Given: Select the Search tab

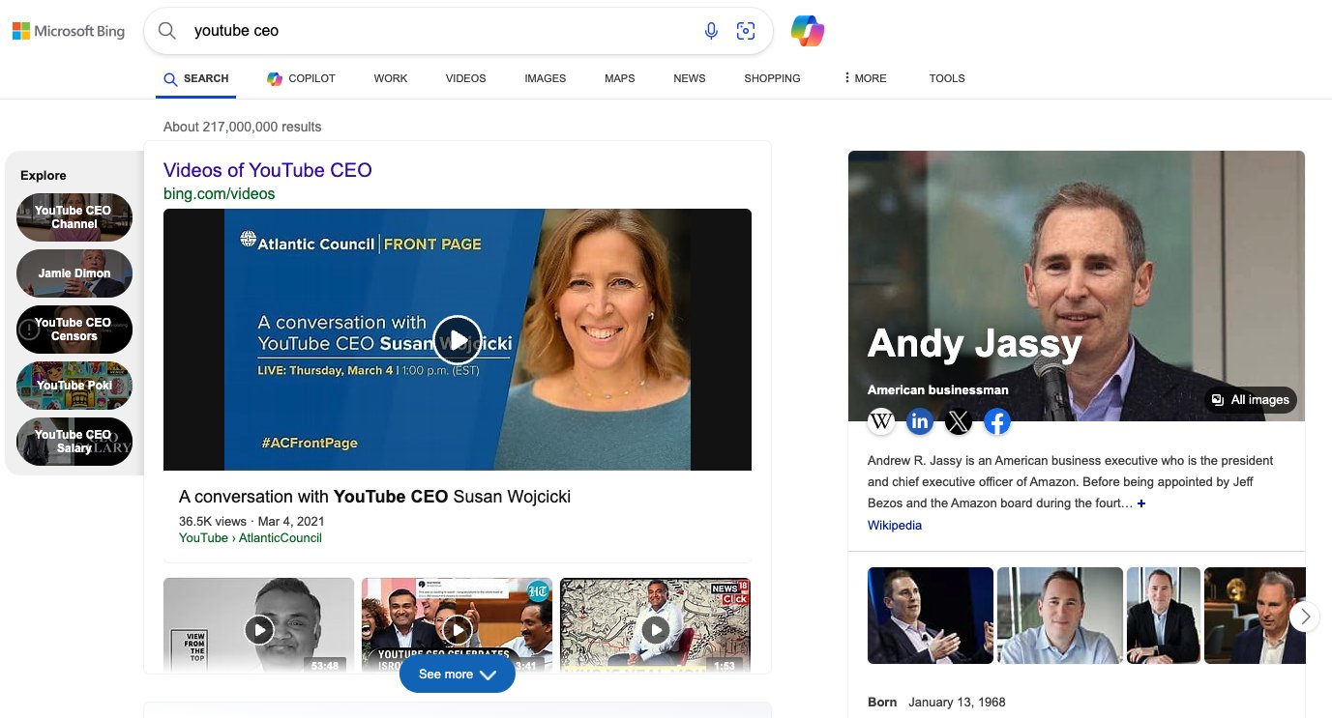Looking at the screenshot, I should [196, 78].
